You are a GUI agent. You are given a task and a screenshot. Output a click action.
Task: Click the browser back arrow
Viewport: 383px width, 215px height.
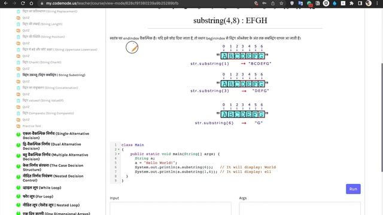[6, 3]
